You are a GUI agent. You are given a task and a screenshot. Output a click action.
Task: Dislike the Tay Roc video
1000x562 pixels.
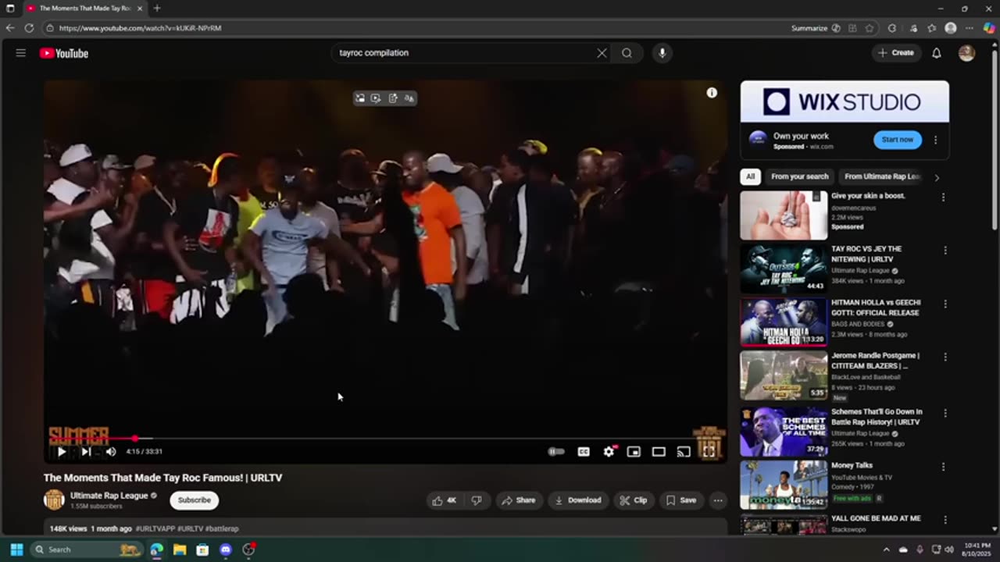coord(477,500)
